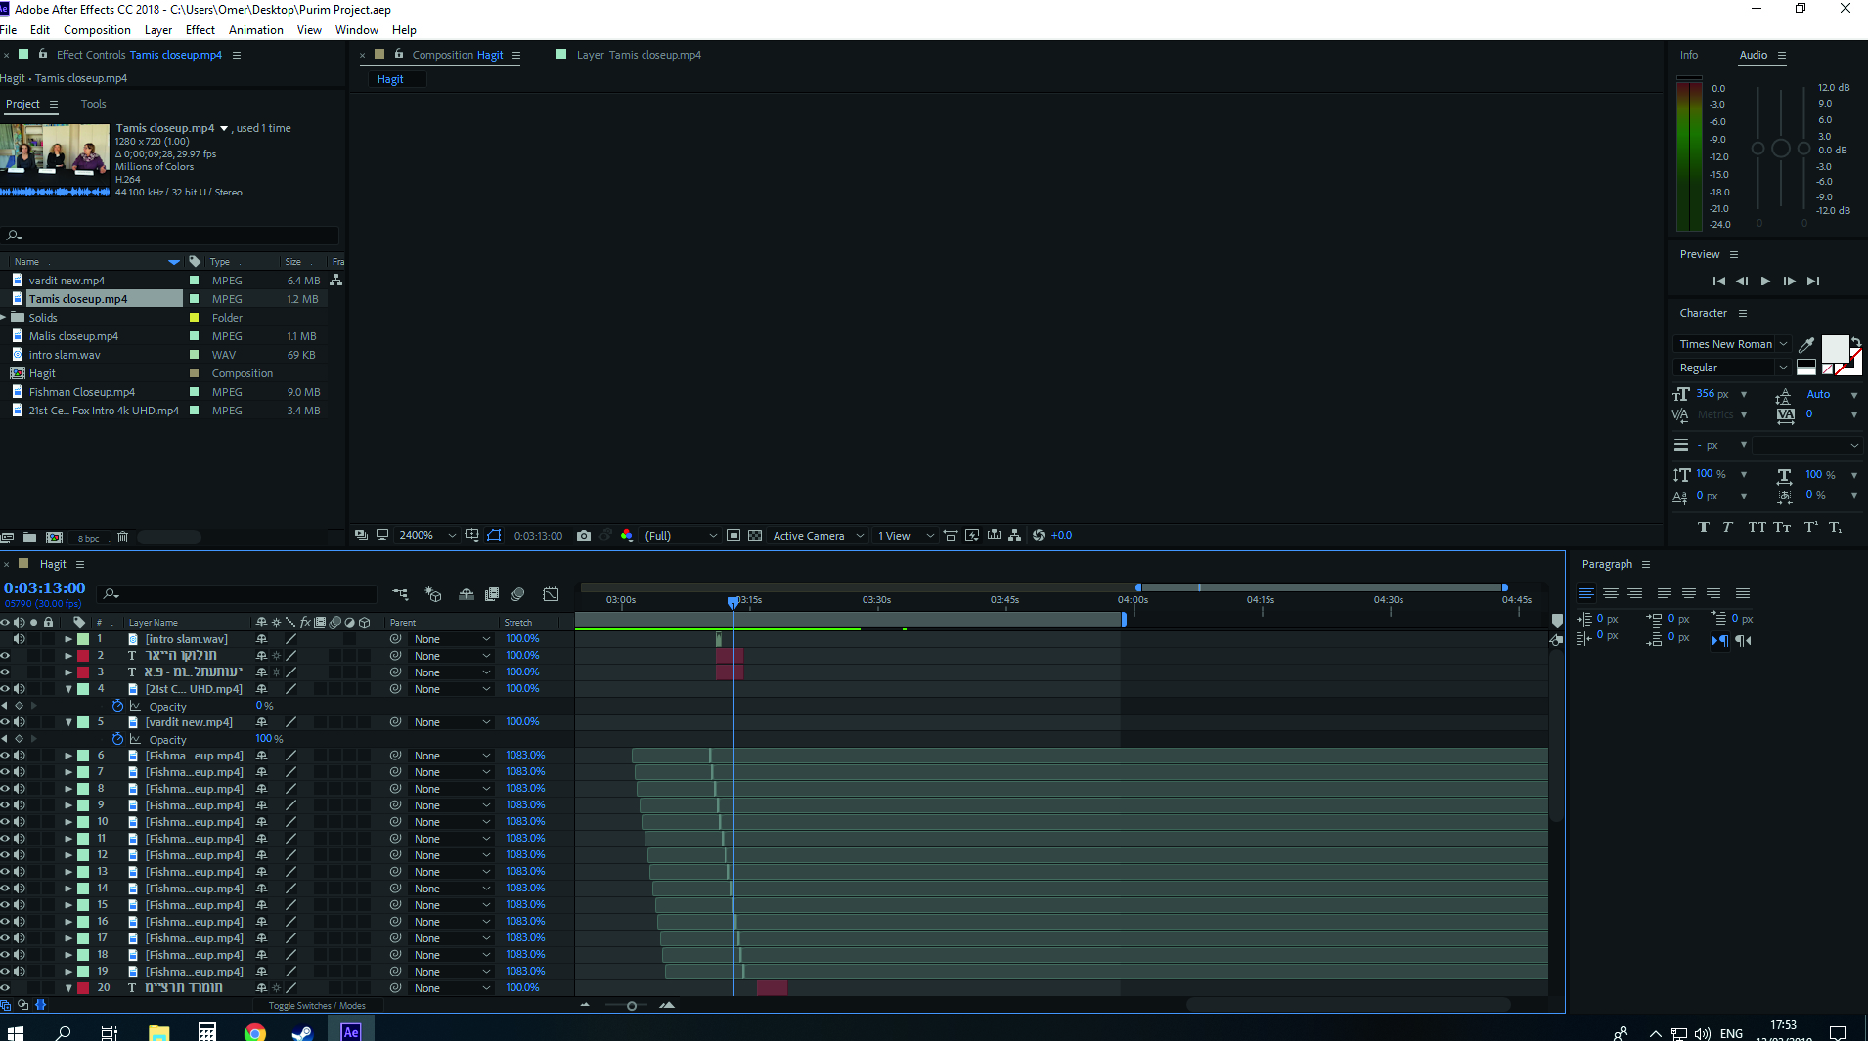Open Times New Roman font family dropdown
The height and width of the screenshot is (1041, 1868).
click(x=1732, y=344)
